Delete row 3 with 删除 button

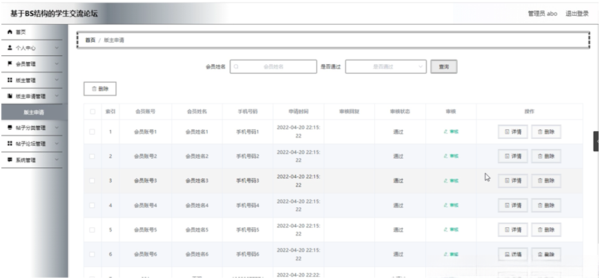pos(546,181)
